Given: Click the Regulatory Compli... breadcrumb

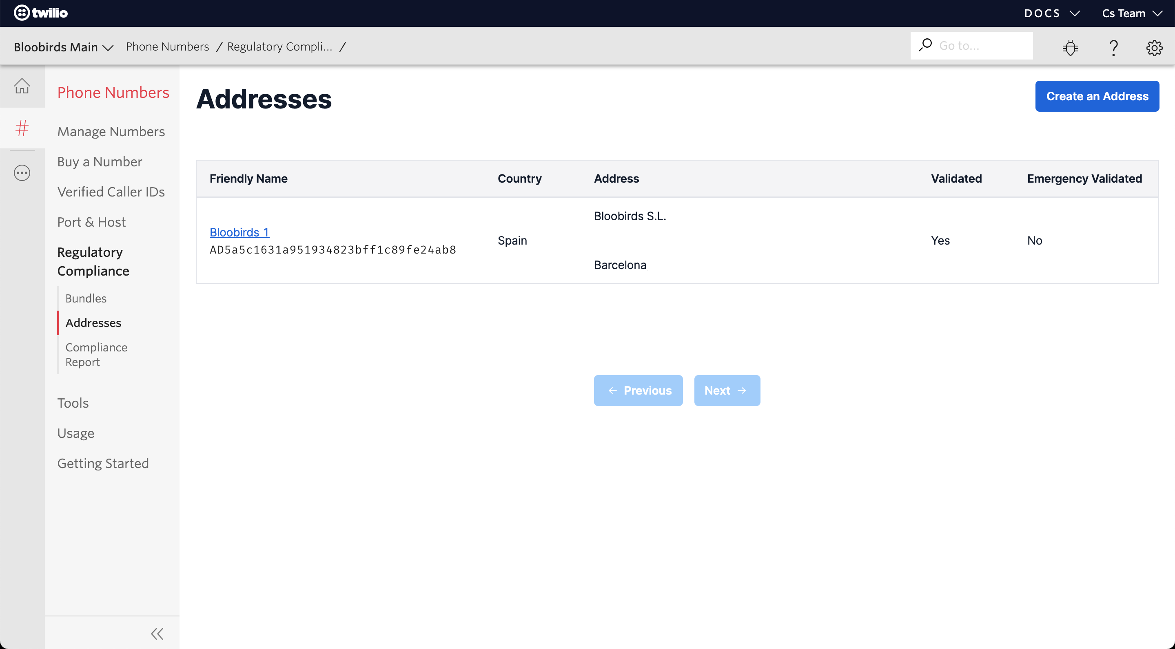Looking at the screenshot, I should point(279,46).
